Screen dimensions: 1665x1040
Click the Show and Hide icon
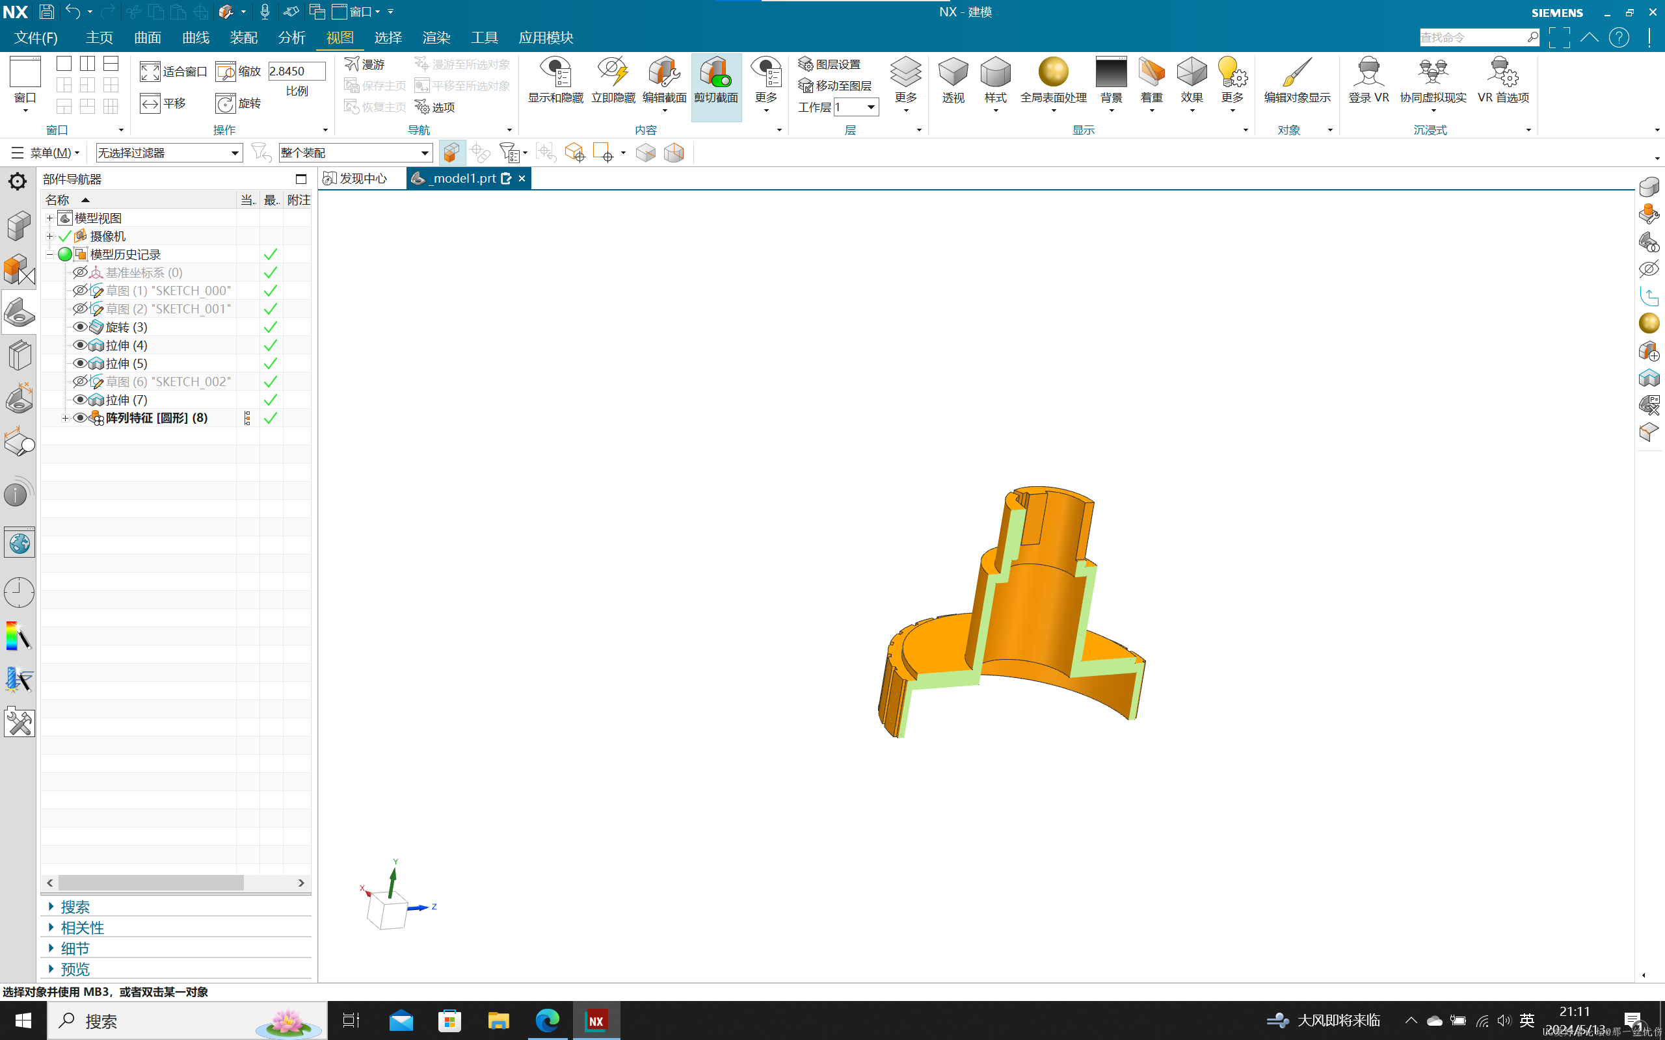(555, 73)
